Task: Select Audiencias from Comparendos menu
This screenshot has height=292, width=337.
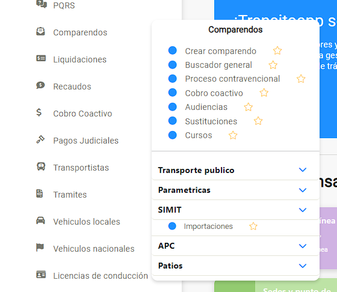Action: coord(206,107)
